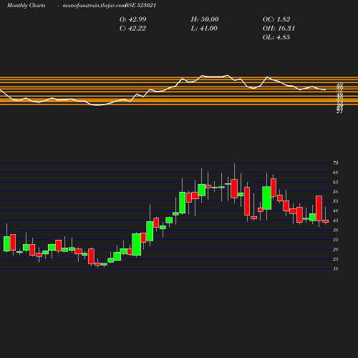This screenshot has width=358, height=358.
Task: Click the 33 price axis label
Action: [336, 240]
